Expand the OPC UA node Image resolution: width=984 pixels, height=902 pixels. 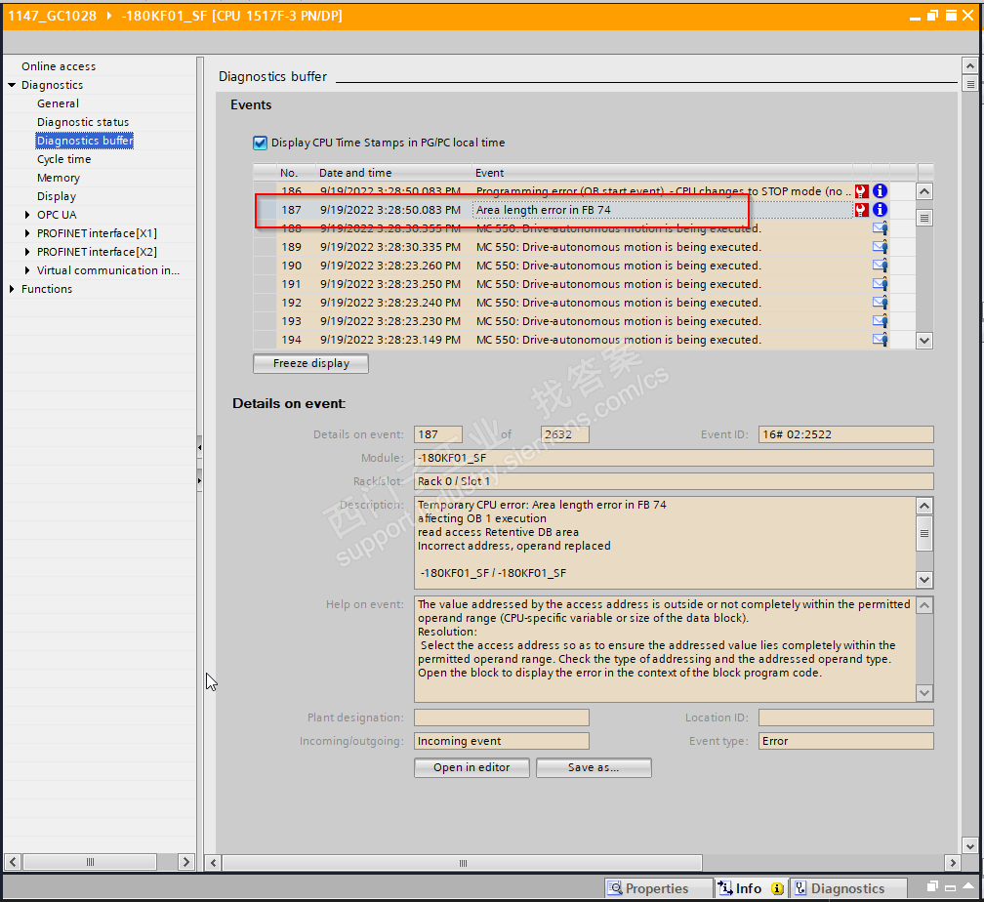click(x=27, y=215)
